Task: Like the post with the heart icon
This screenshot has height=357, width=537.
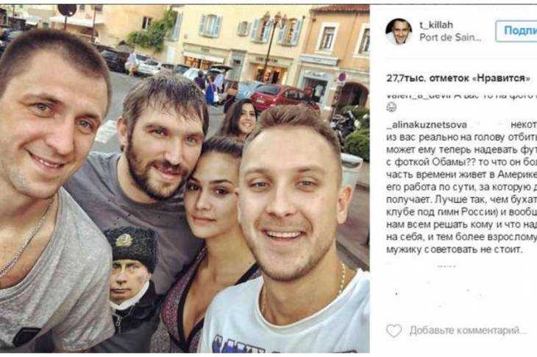Action: (x=394, y=331)
